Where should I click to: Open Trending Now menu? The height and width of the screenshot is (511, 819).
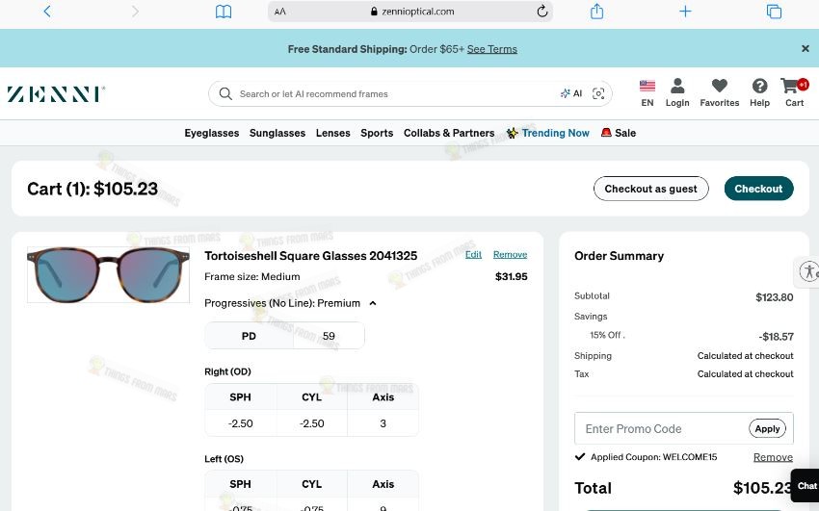click(x=548, y=133)
